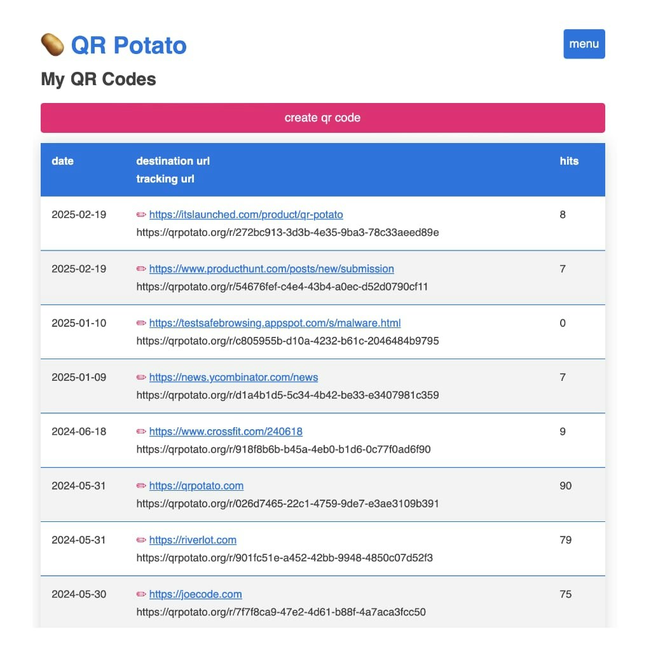Click the link icon beside news.ycombinator.com

pos(140,377)
